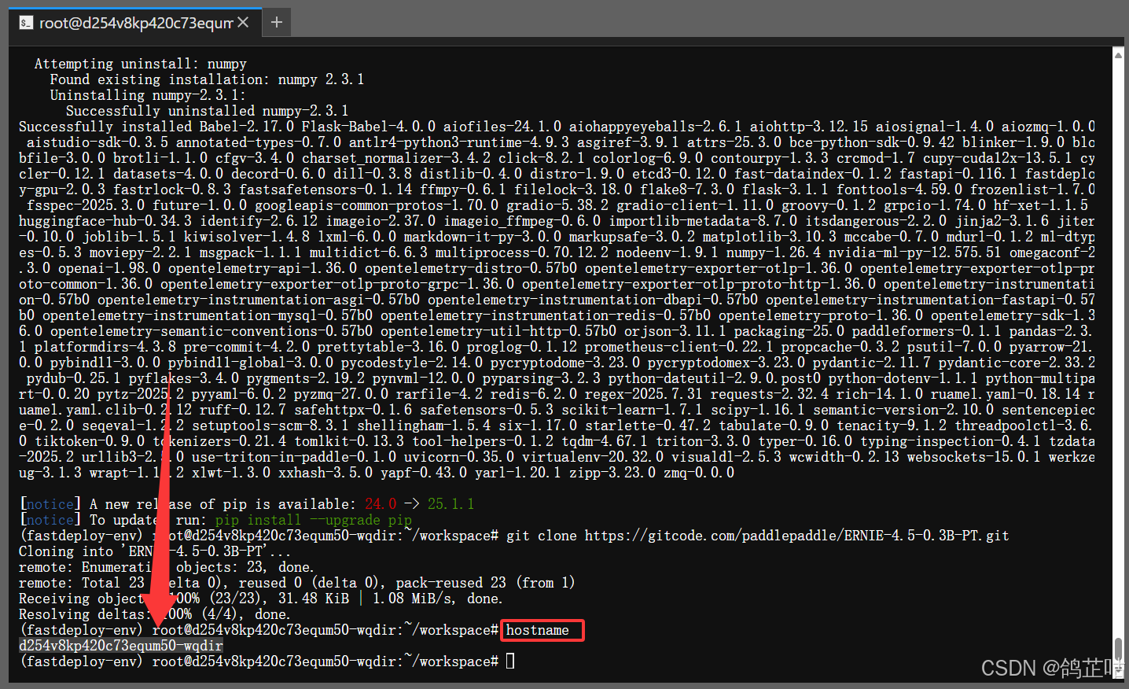
Task: Click the 'Attempting uninstall: numpy' line
Action: (140, 64)
